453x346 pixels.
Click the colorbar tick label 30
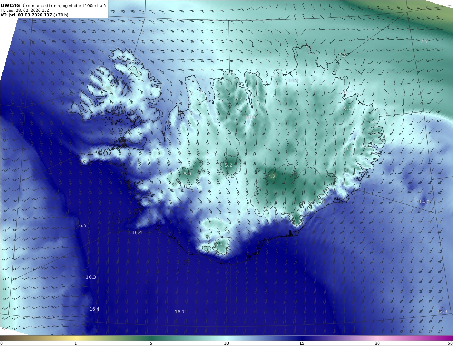tap(377, 343)
